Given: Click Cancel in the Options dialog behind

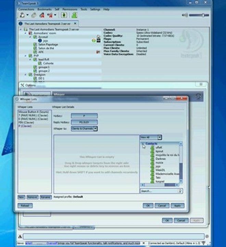Looking at the screenshot, I should click(181, 221).
